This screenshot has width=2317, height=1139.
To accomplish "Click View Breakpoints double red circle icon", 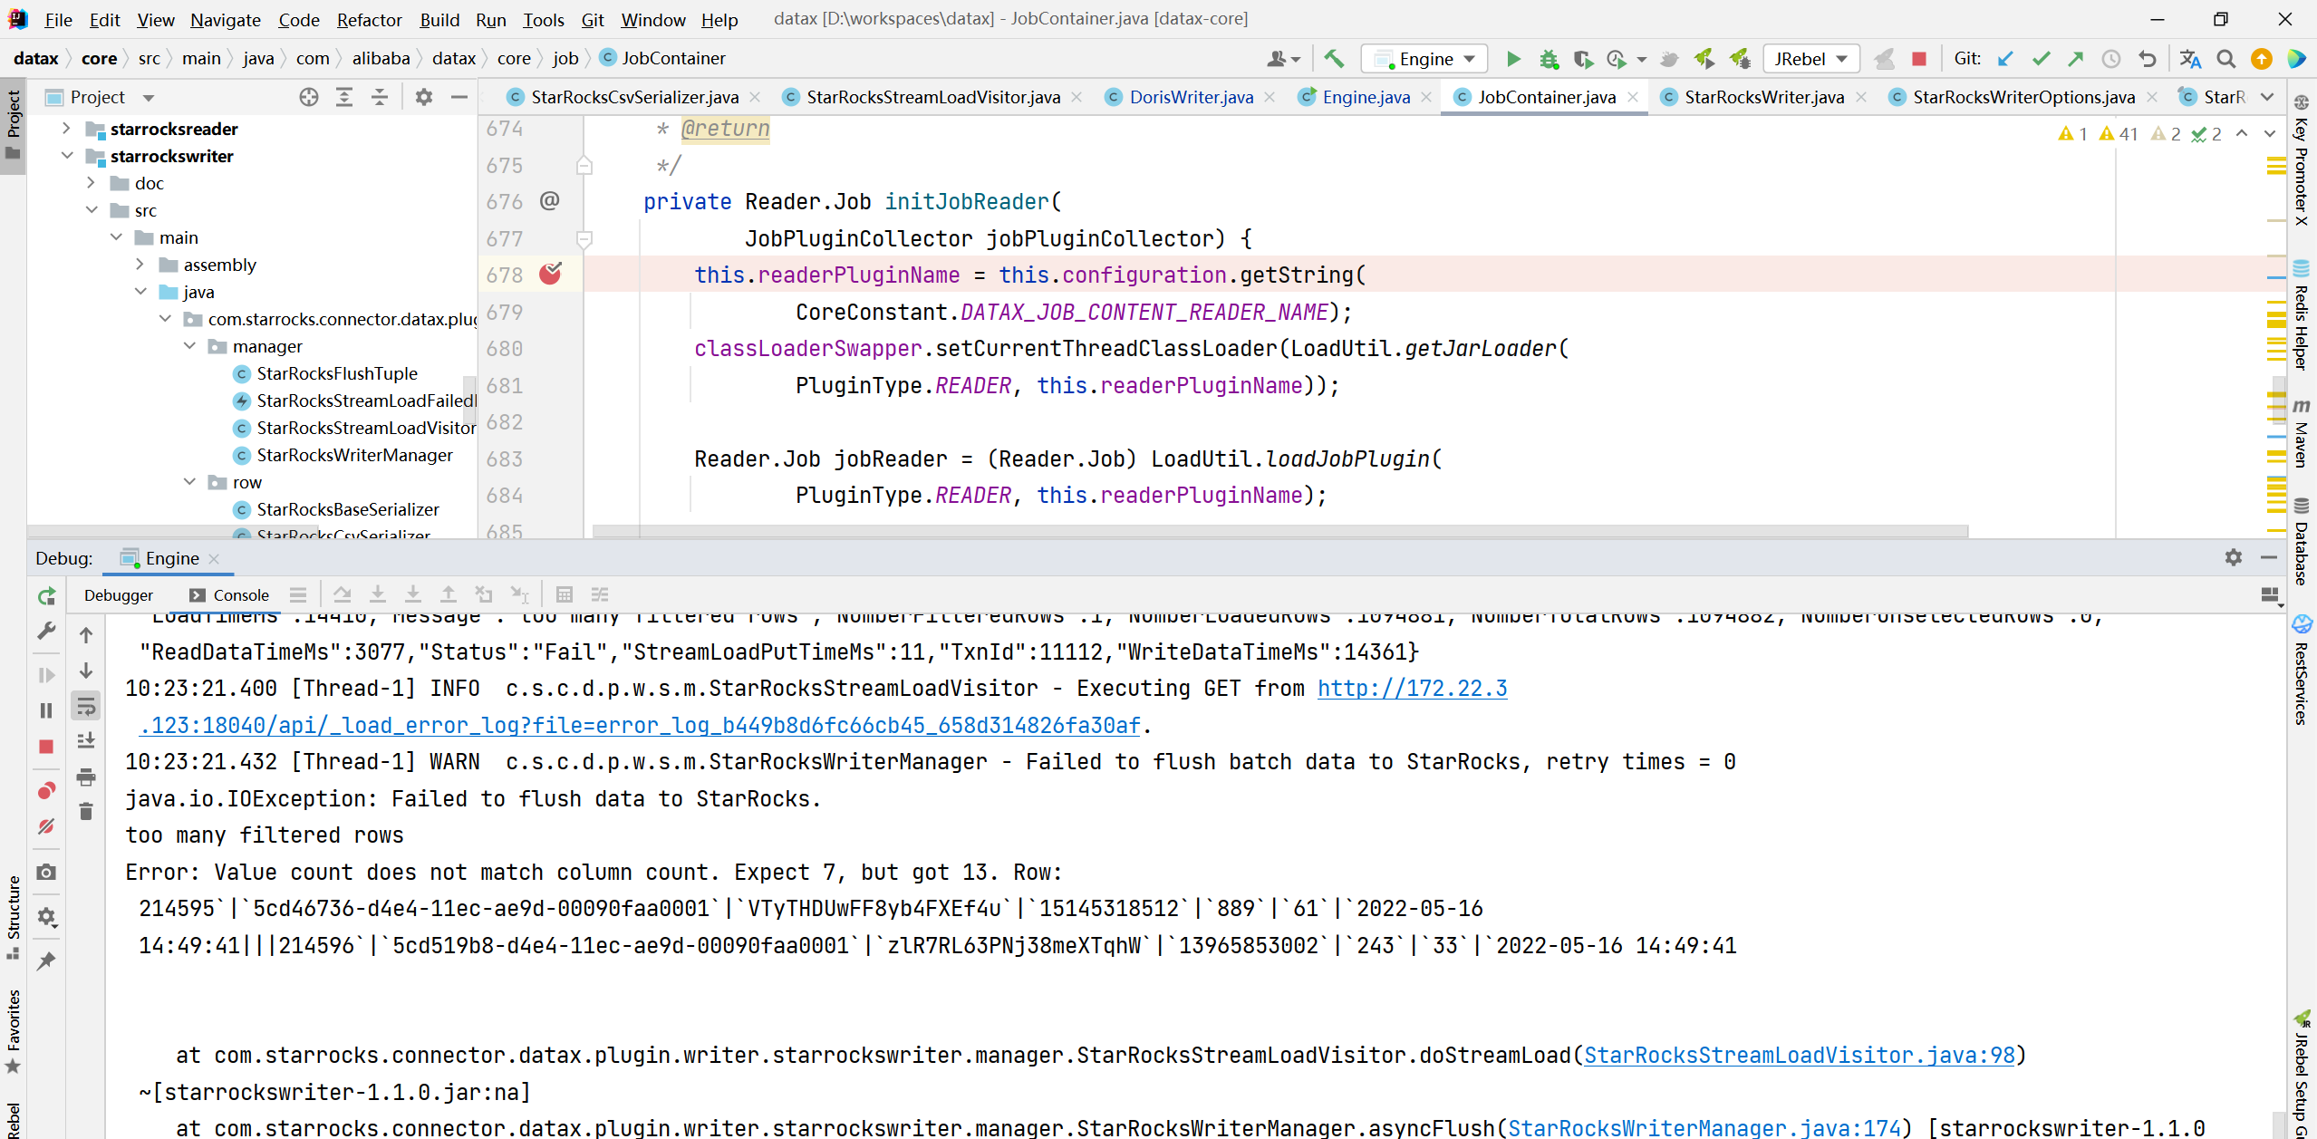I will click(x=47, y=791).
